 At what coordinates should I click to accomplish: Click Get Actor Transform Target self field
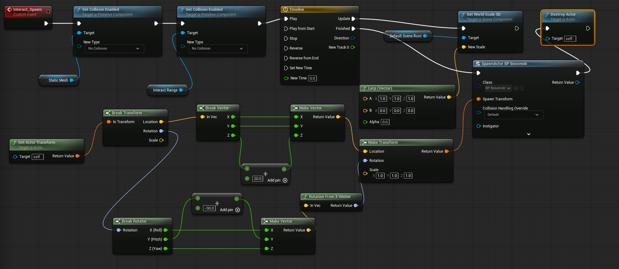38,157
